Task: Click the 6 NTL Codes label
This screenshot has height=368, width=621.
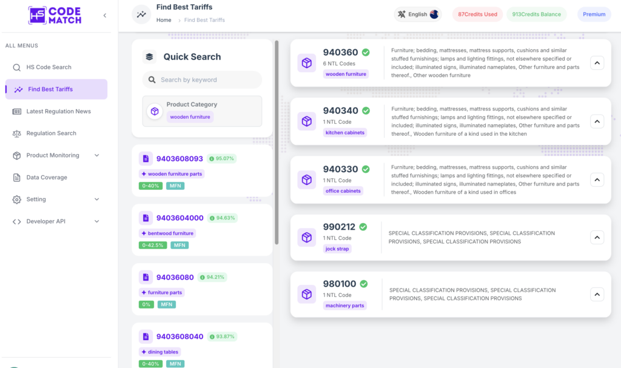Action: 339,64
